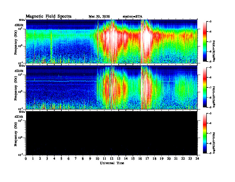Click hour tick label "23" on time axis
235x182 pixels.
pos(190,159)
